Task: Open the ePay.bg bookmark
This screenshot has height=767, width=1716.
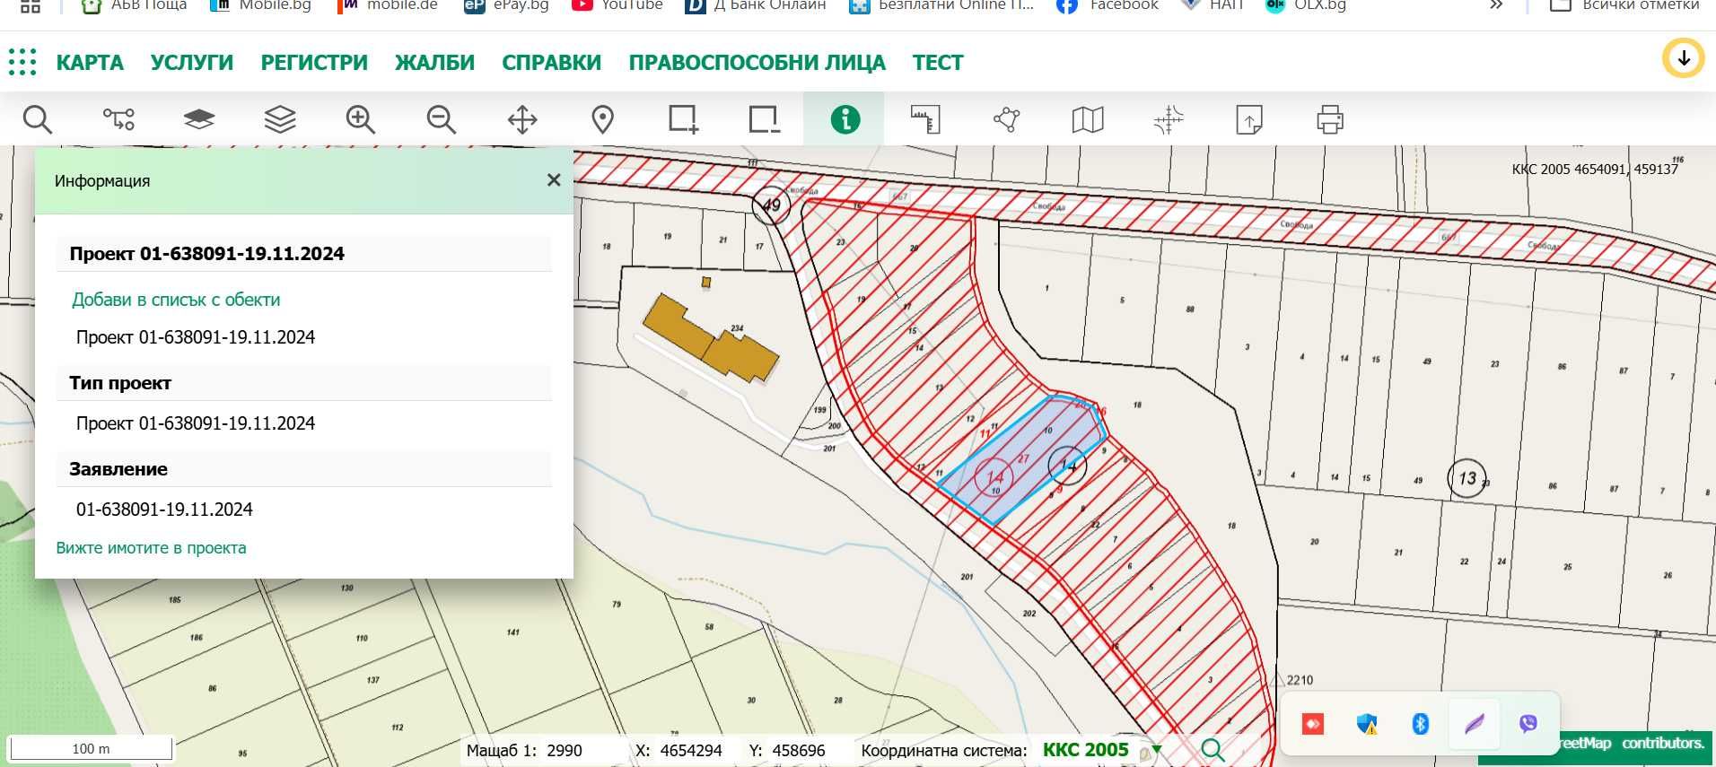Action: pos(506,5)
